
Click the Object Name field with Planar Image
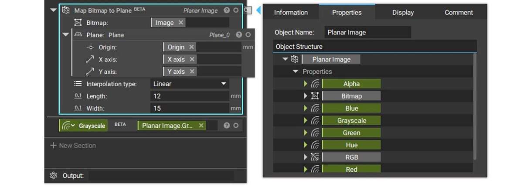point(368,32)
